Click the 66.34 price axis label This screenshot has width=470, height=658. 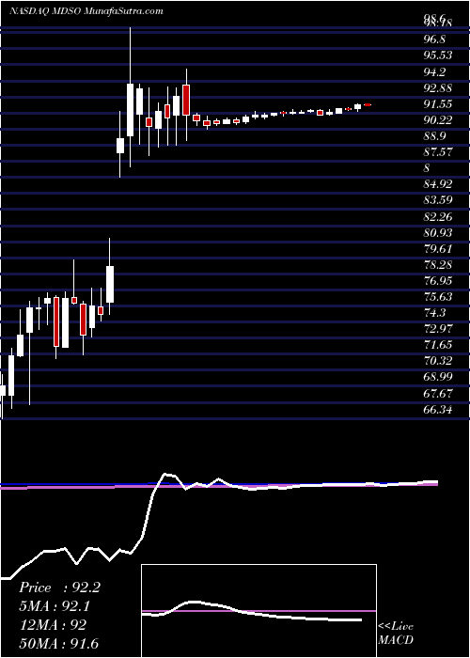point(438,410)
